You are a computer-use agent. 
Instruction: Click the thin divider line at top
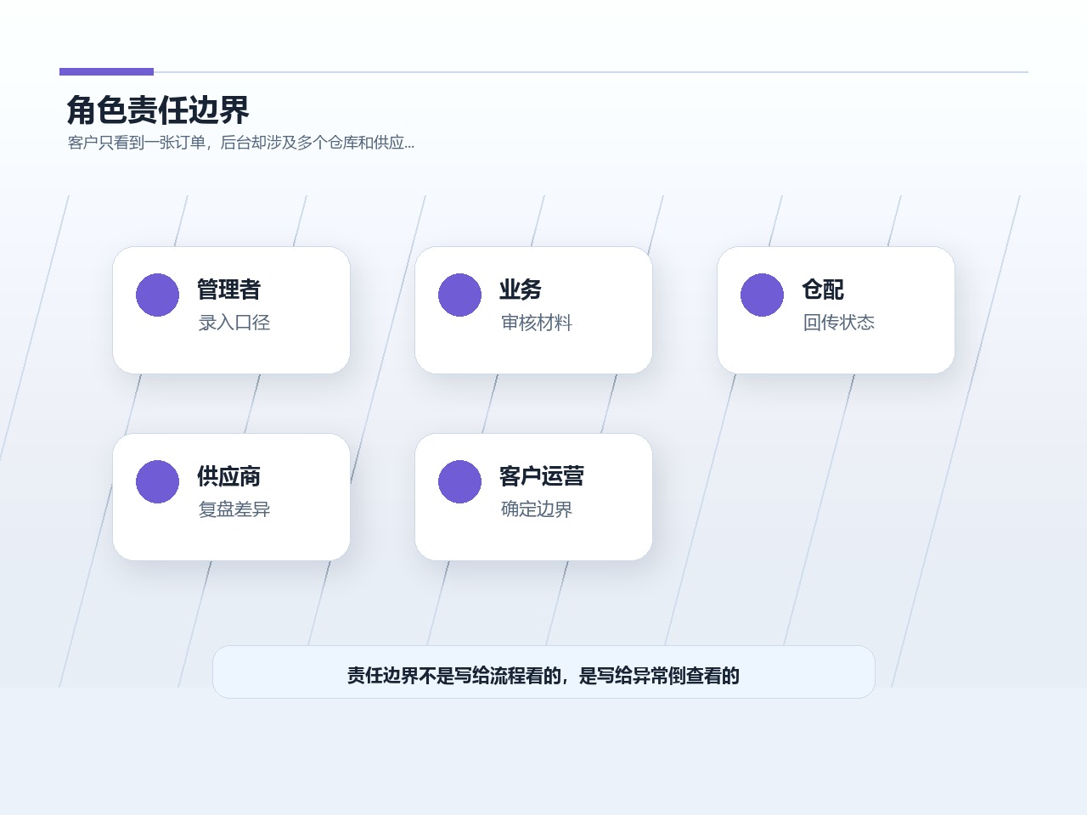pos(590,72)
